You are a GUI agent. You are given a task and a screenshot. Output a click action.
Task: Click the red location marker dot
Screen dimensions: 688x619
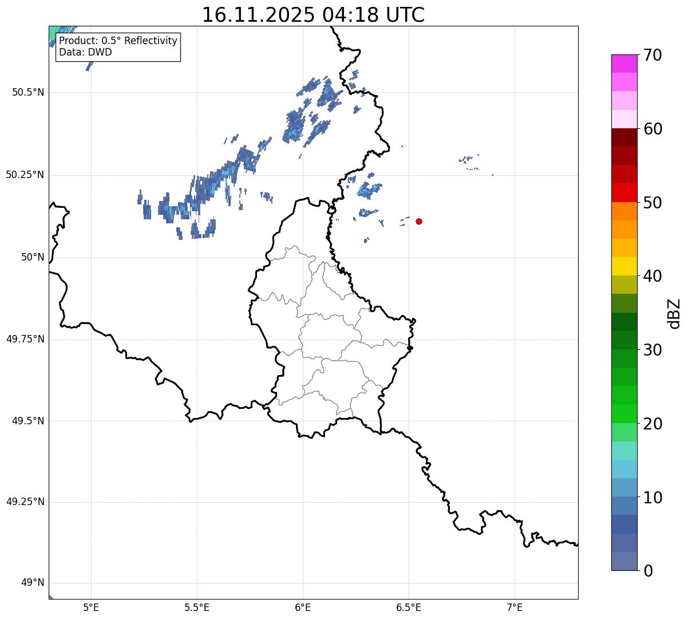tap(419, 221)
